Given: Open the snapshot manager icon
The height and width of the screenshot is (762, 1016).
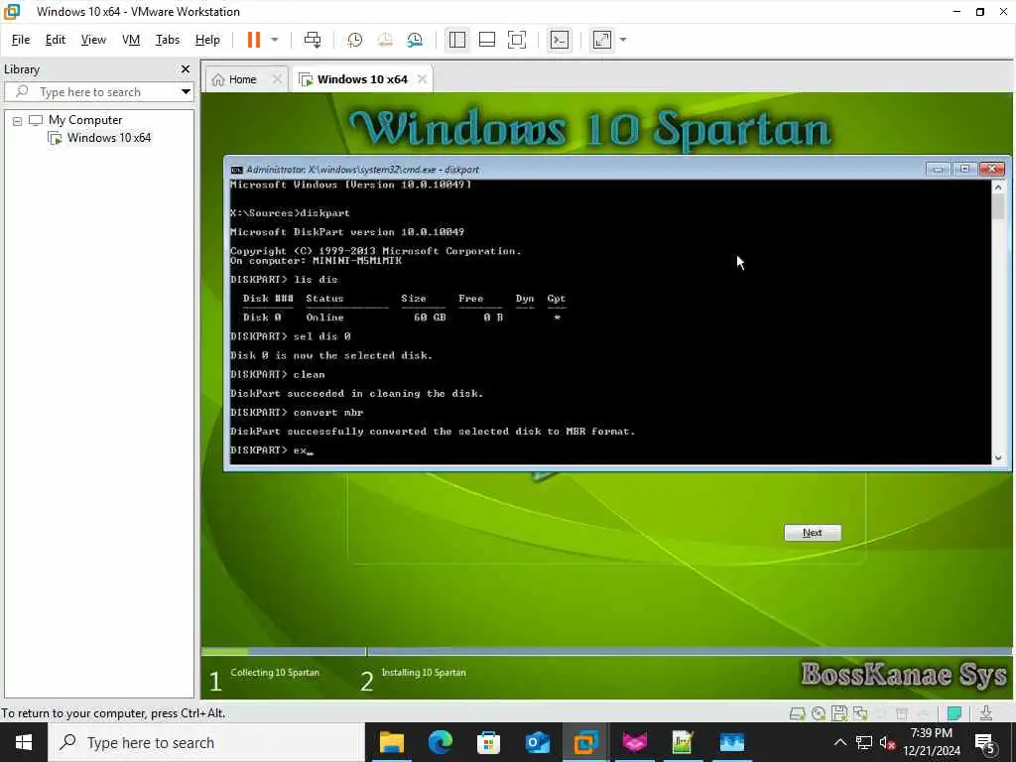Looking at the screenshot, I should click(415, 40).
